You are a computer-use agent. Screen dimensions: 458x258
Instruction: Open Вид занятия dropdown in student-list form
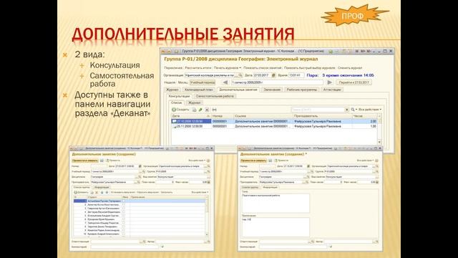[208, 177]
